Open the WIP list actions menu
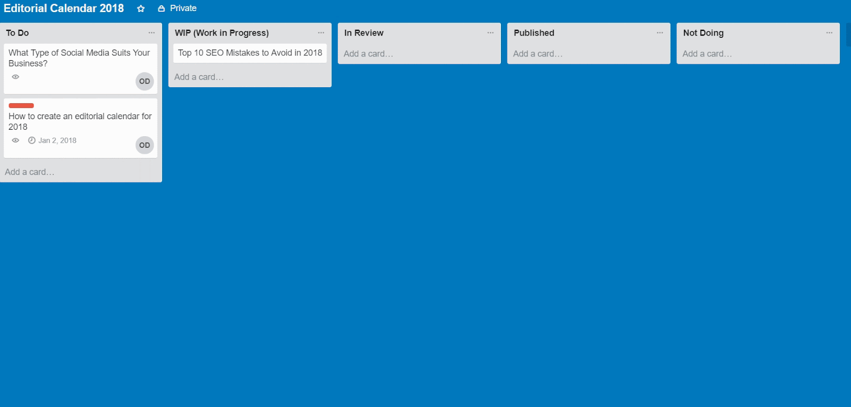 point(321,33)
